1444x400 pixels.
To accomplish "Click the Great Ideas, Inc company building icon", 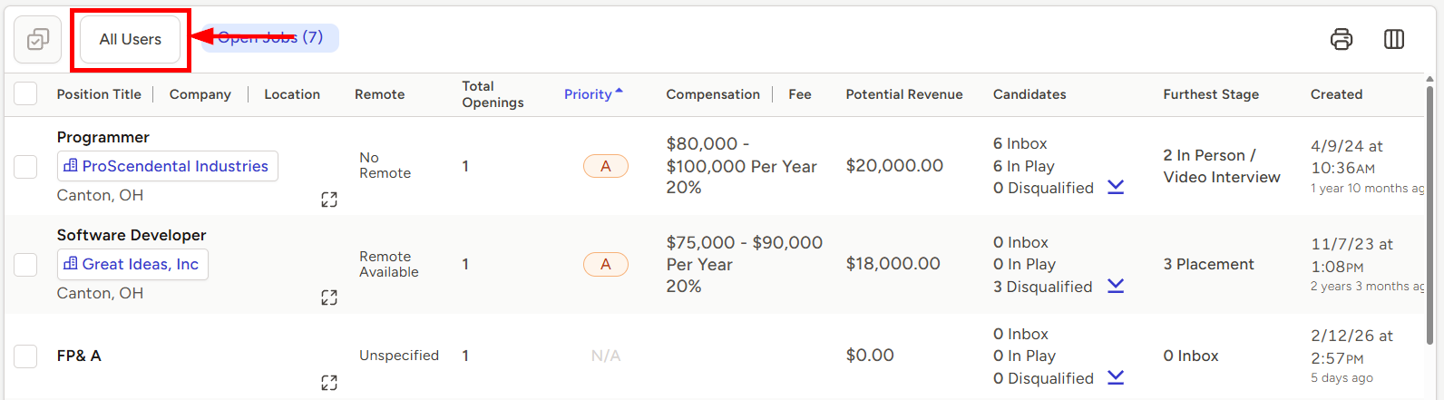I will point(71,264).
